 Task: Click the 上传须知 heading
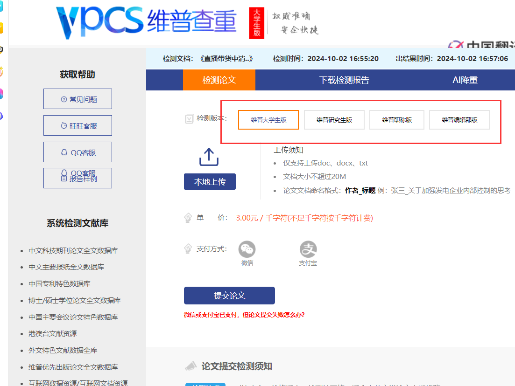coord(289,150)
